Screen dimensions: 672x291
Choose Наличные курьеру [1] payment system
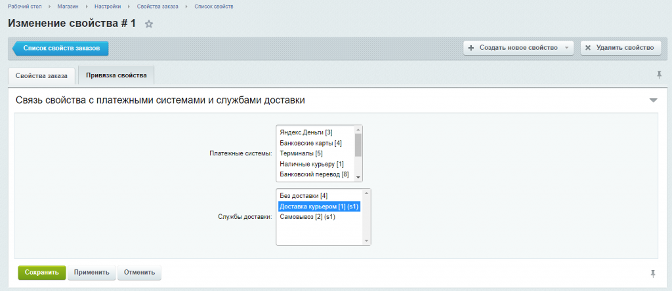[312, 164]
